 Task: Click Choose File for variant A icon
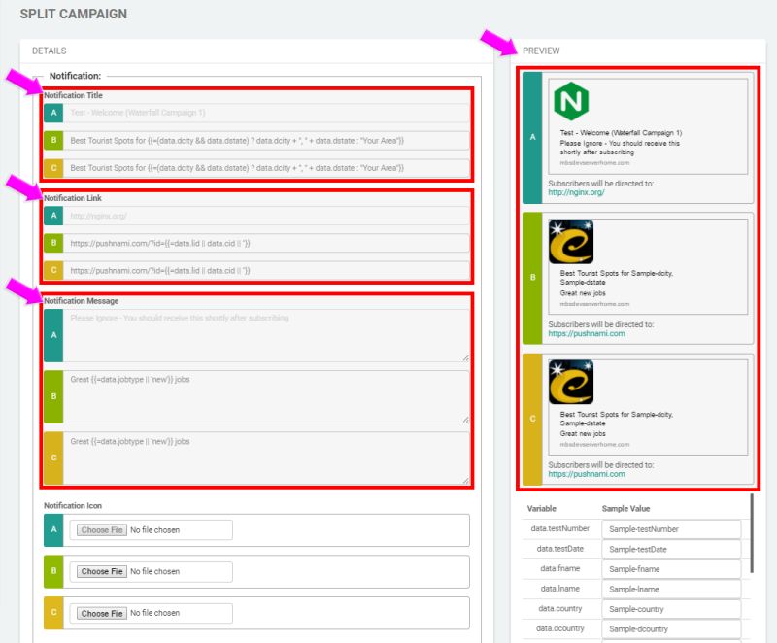[x=102, y=529]
